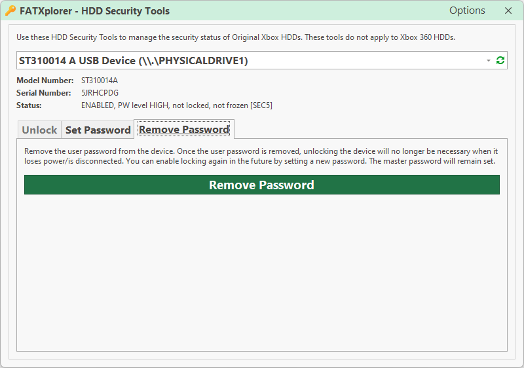Viewport: 524px width, 368px height.
Task: Click the Serial Number label
Action: (x=44, y=93)
